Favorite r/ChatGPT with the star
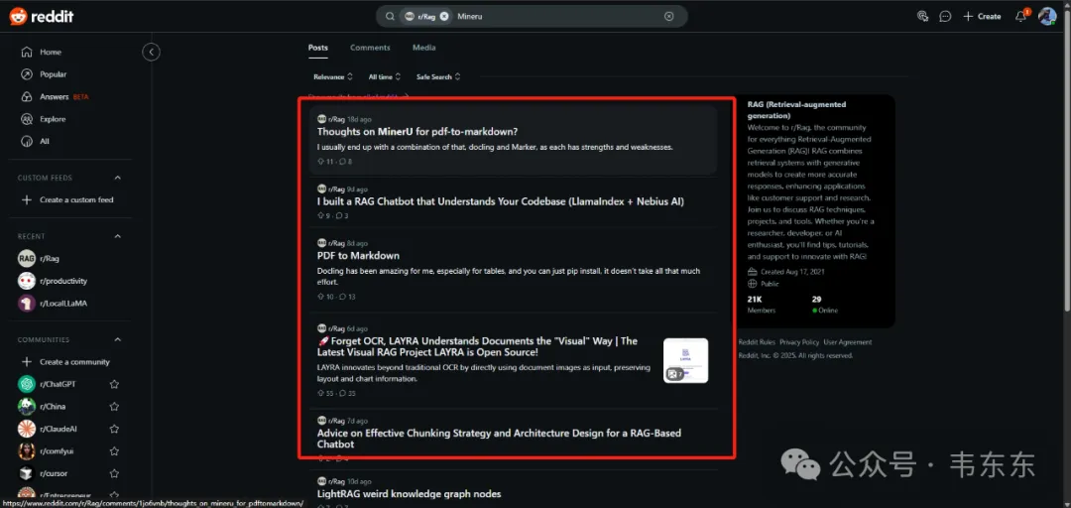1071x508 pixels. coord(115,384)
